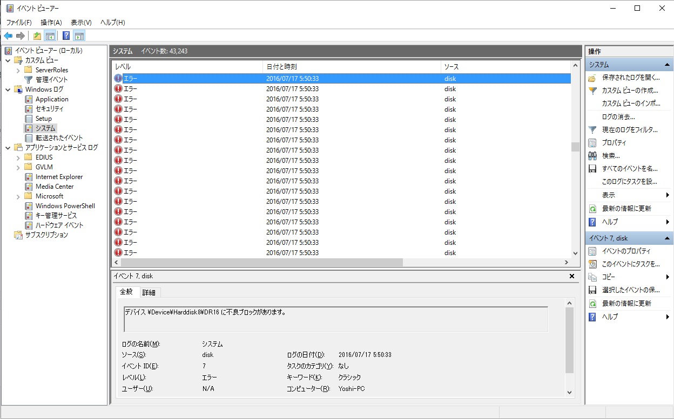Click the blue help toolbar icon

(66, 36)
